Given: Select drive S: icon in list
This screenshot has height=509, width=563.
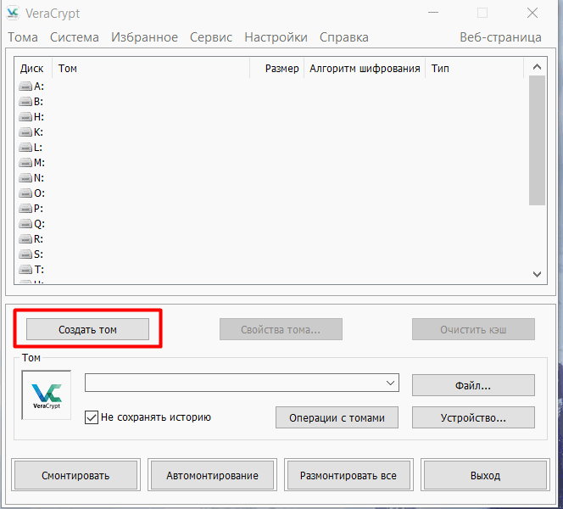Looking at the screenshot, I should click(x=25, y=255).
